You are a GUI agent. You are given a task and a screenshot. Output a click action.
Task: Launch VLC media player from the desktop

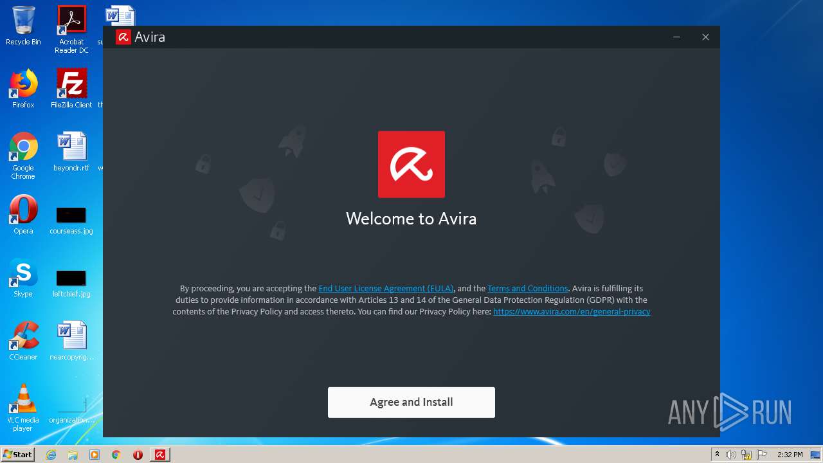pyautogui.click(x=23, y=408)
